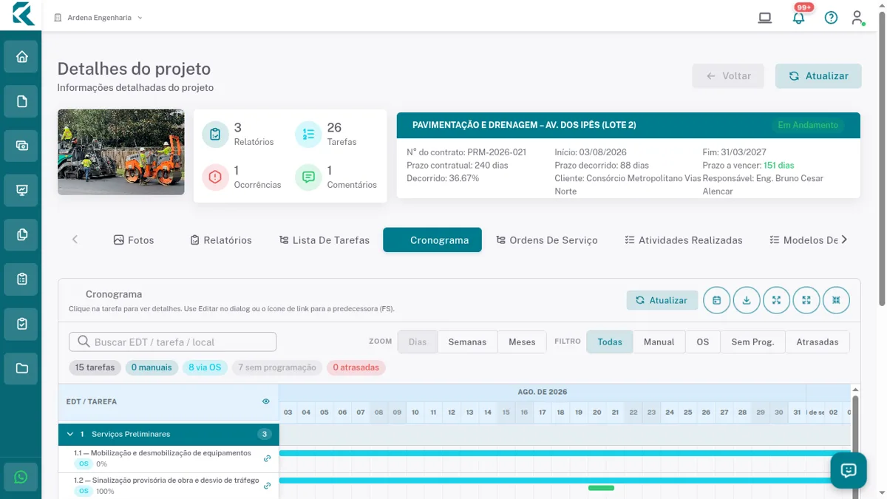Open the help question mark icon

point(831,17)
